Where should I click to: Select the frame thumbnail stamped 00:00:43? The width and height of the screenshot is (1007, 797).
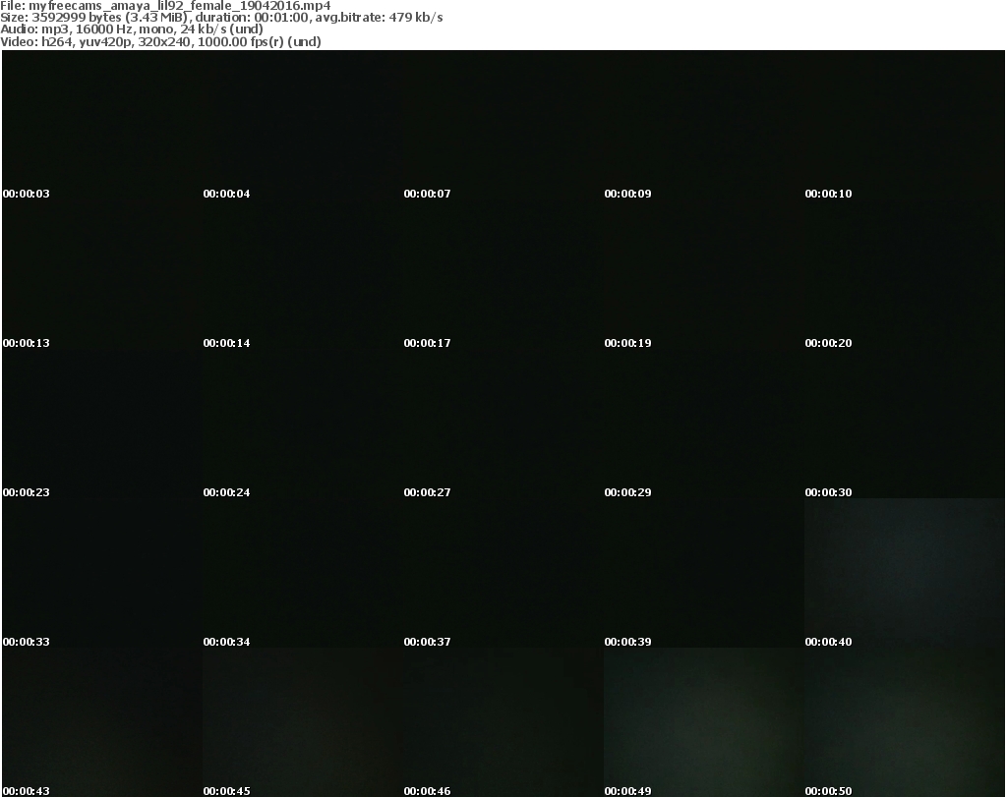(x=102, y=722)
